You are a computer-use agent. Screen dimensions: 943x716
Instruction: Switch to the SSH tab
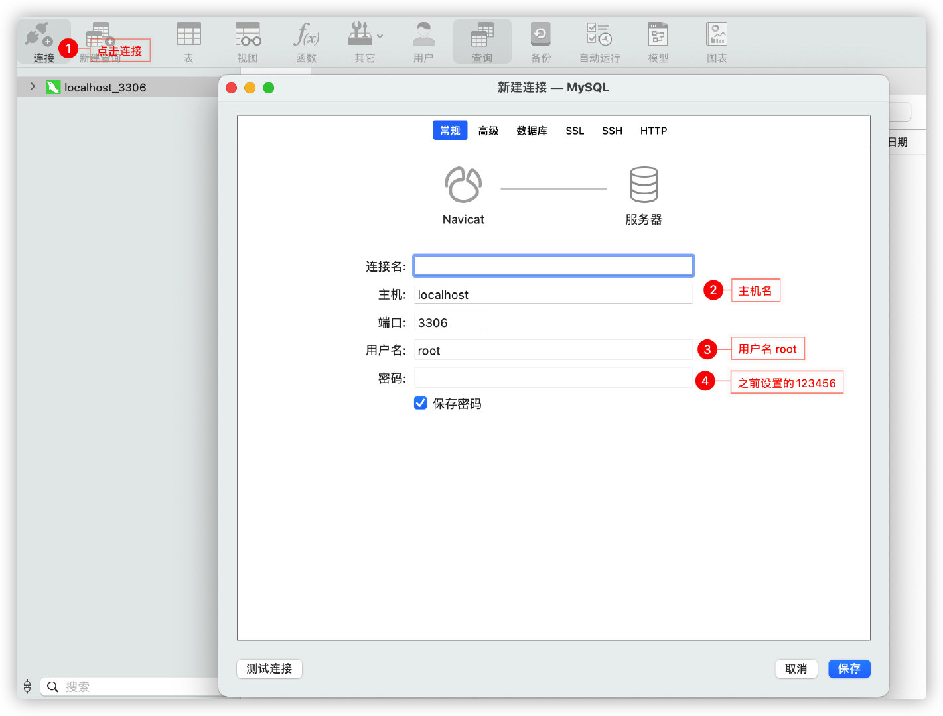click(612, 131)
